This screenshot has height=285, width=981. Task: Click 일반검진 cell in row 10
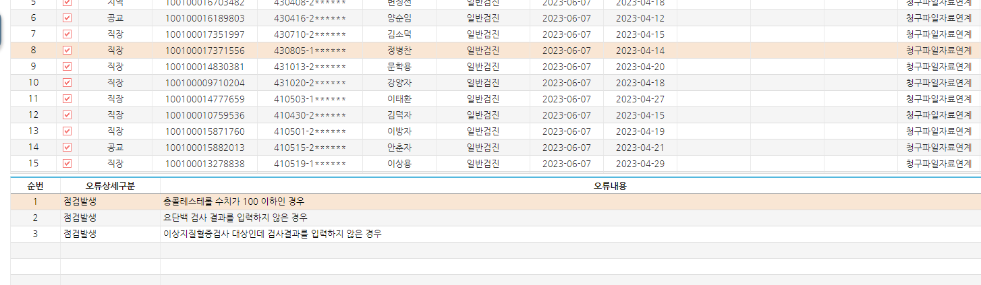[x=483, y=83]
